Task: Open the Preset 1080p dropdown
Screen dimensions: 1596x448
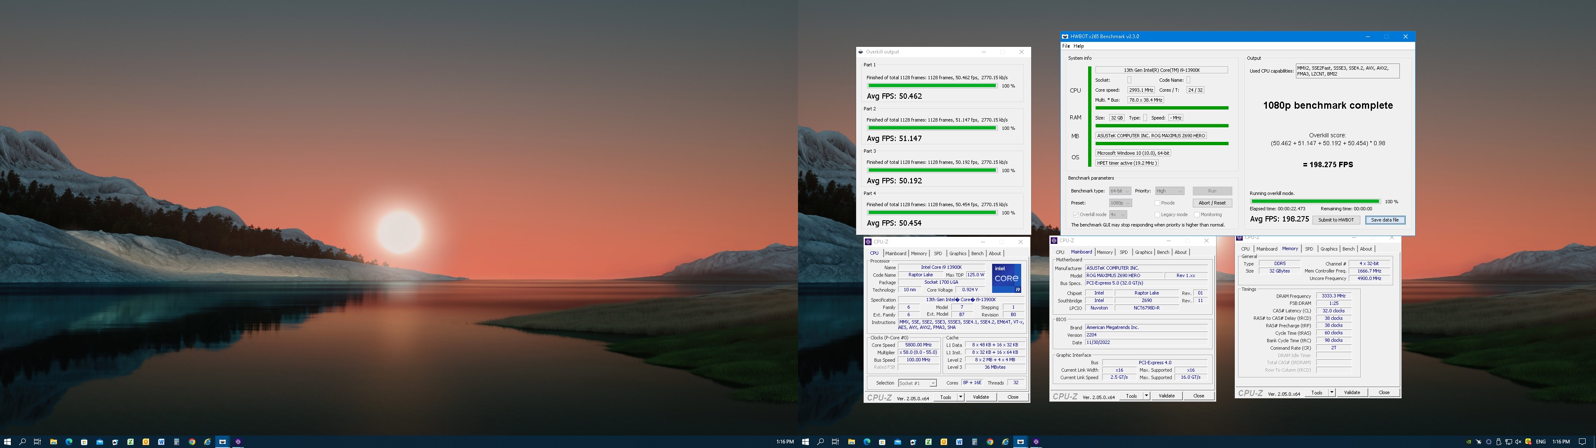Action: pyautogui.click(x=1121, y=203)
